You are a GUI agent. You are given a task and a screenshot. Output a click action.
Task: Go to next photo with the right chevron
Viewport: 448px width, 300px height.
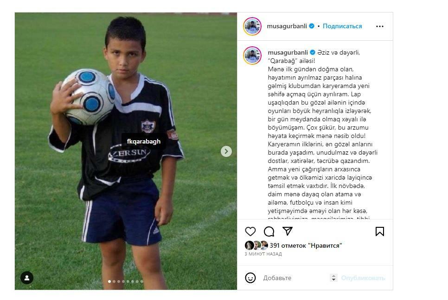point(226,151)
